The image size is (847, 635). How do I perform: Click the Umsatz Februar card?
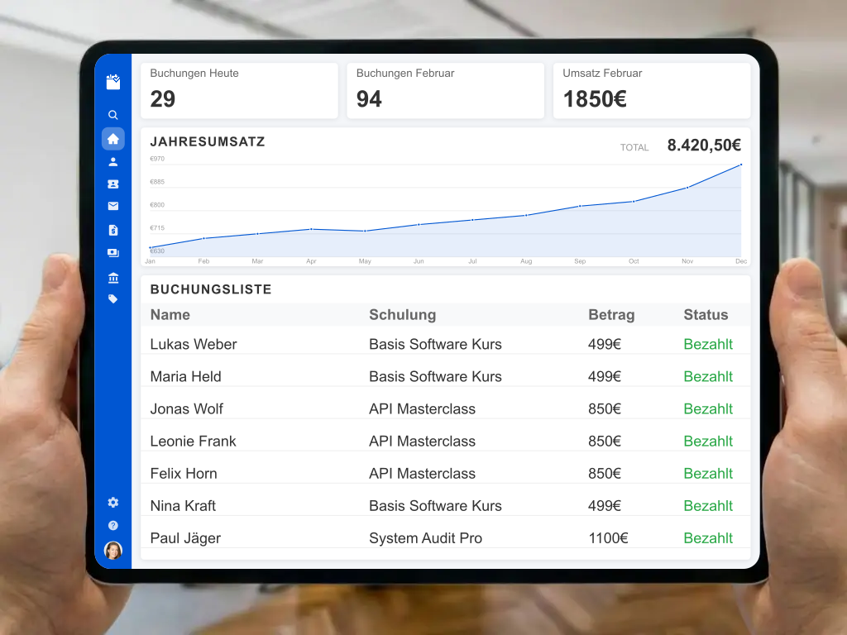tap(652, 90)
